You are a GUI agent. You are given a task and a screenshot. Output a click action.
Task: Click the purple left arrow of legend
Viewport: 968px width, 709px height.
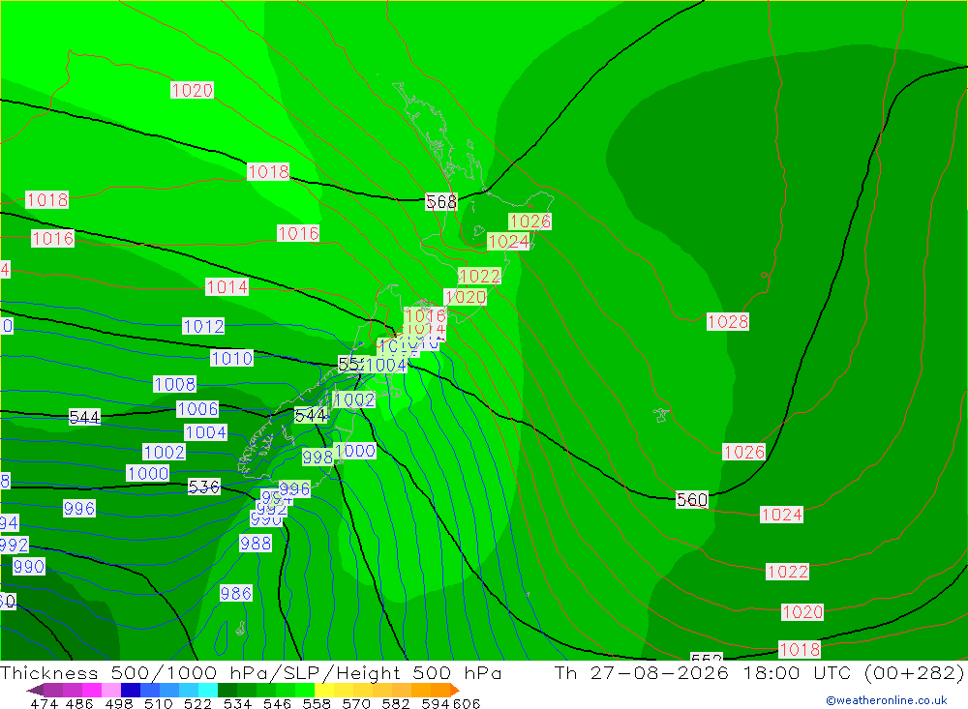coord(35,690)
